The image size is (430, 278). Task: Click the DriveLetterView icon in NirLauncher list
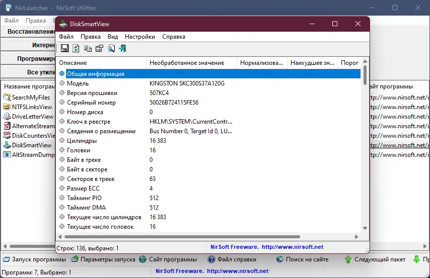coord(7,117)
